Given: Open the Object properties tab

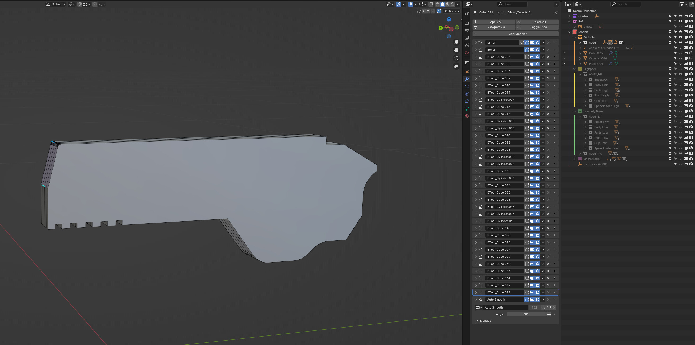Looking at the screenshot, I should (x=467, y=72).
